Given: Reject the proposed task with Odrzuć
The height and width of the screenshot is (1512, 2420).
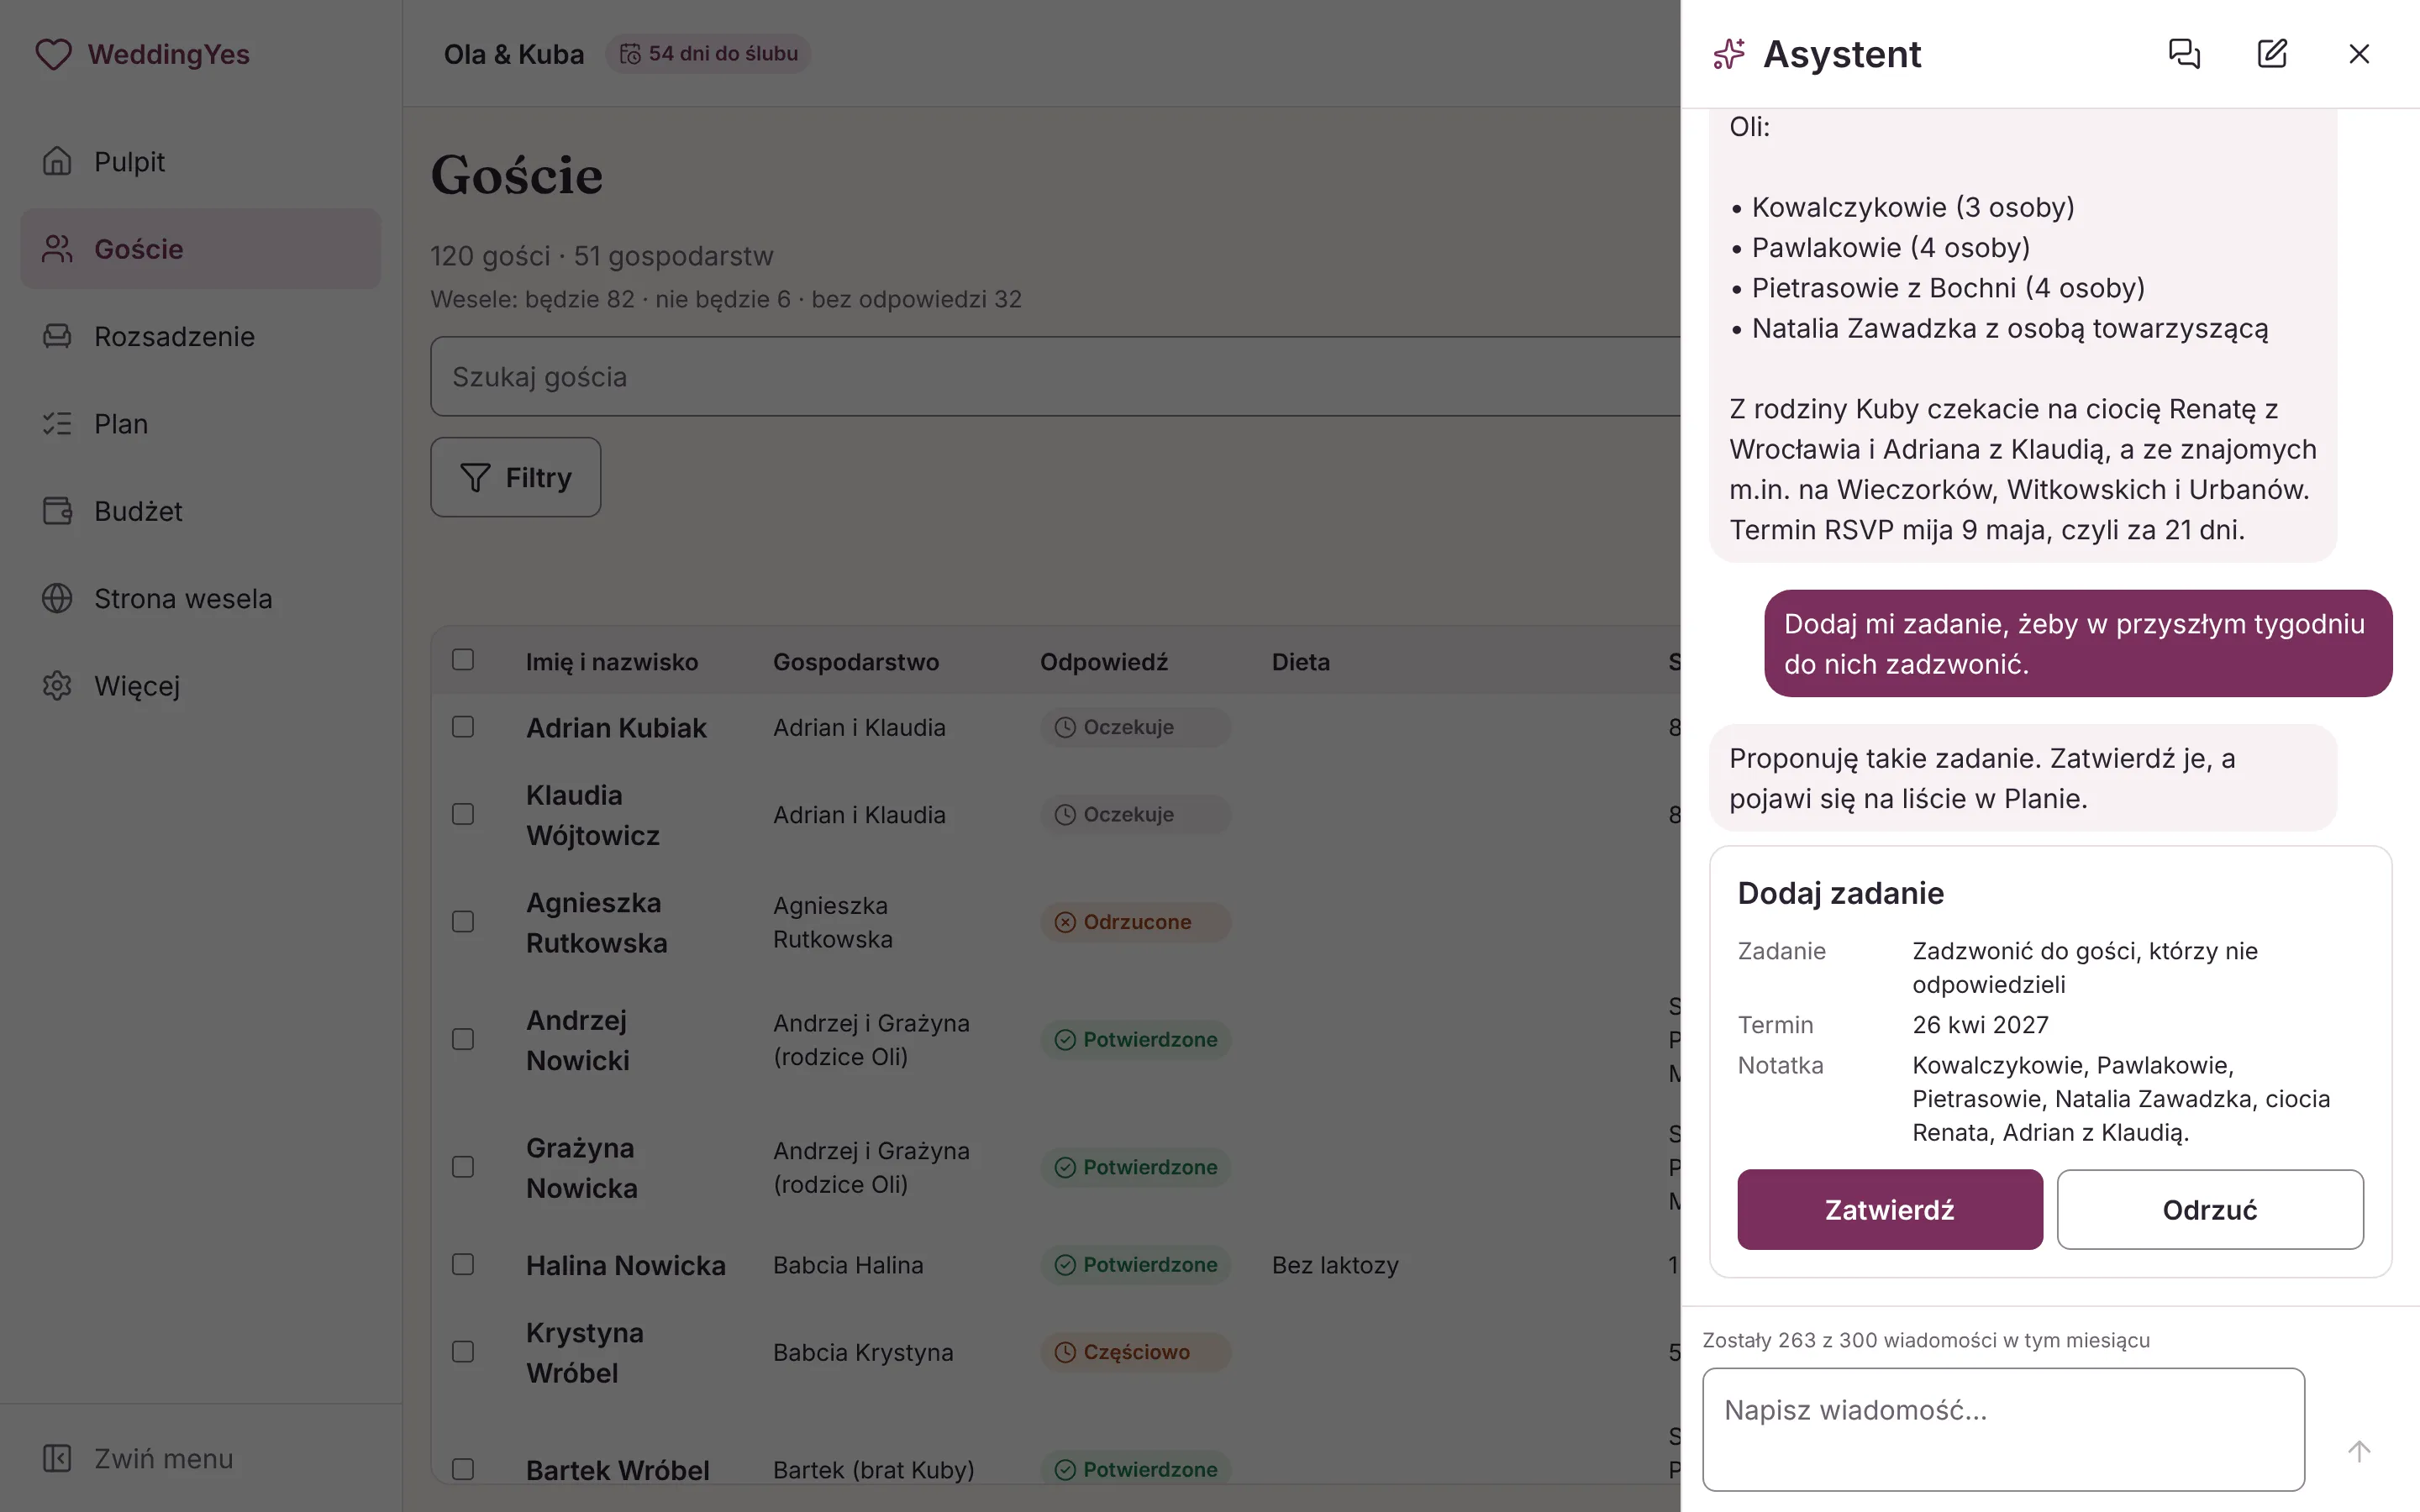Looking at the screenshot, I should click(2210, 1210).
